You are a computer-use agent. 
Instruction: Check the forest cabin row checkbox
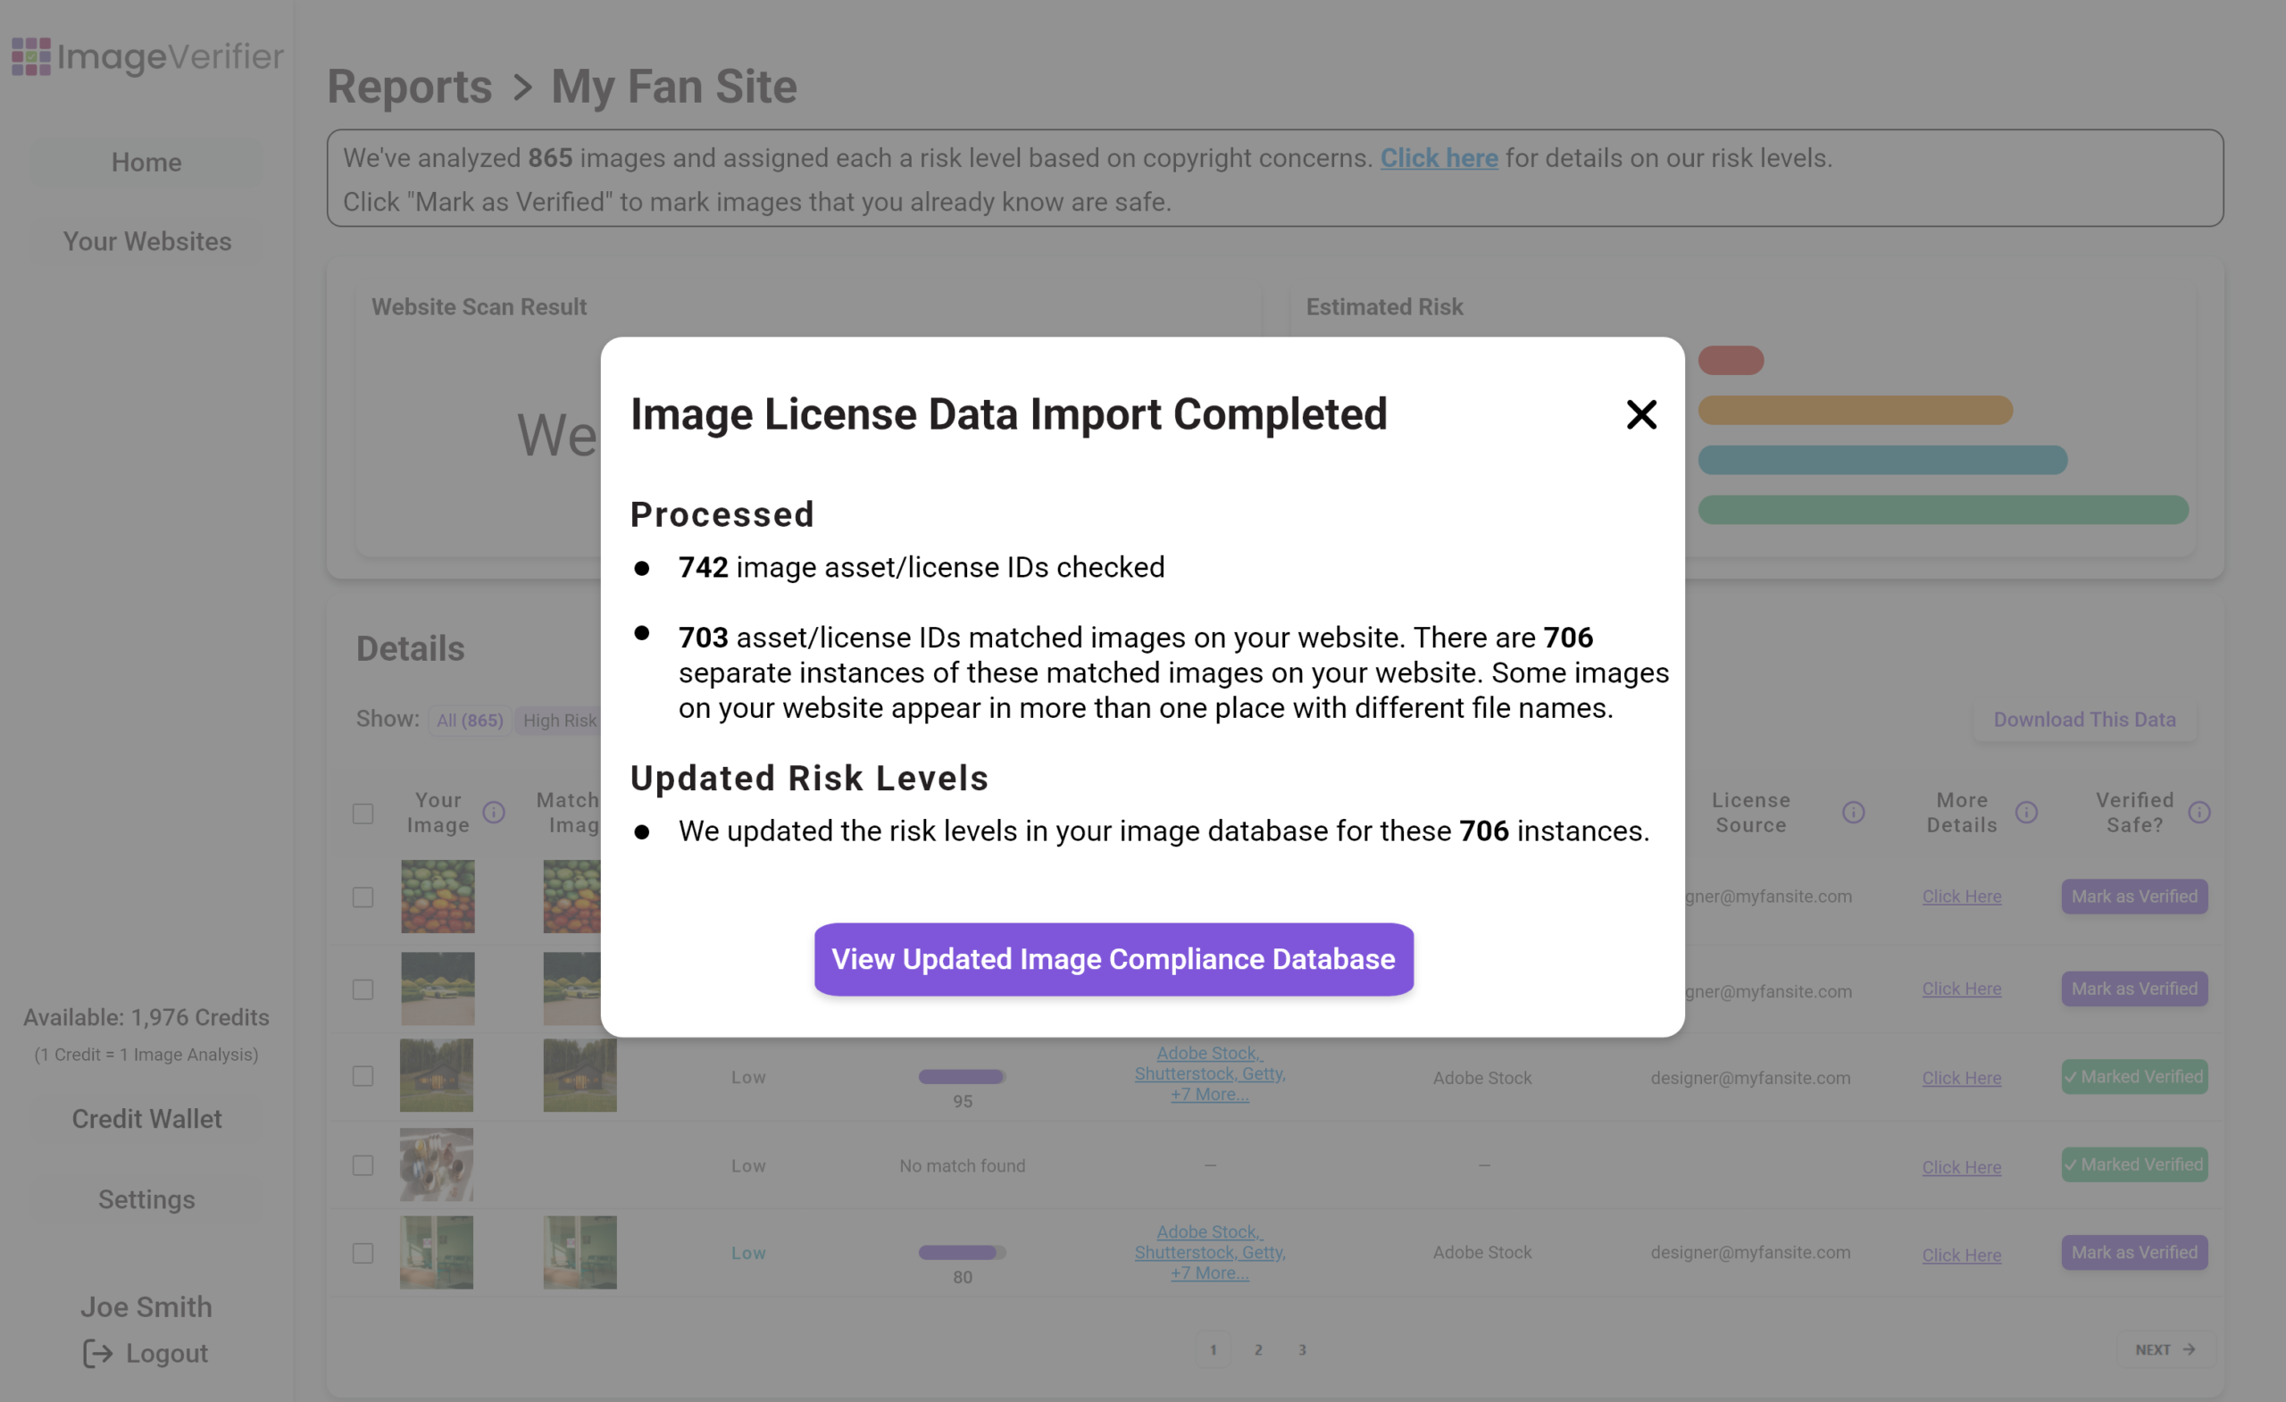point(363,1076)
